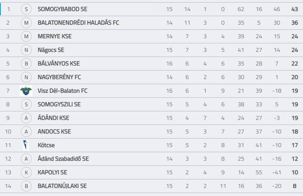Select the Visz Dél-Balaton FC name
This screenshot has height=196, width=303.
(62, 91)
